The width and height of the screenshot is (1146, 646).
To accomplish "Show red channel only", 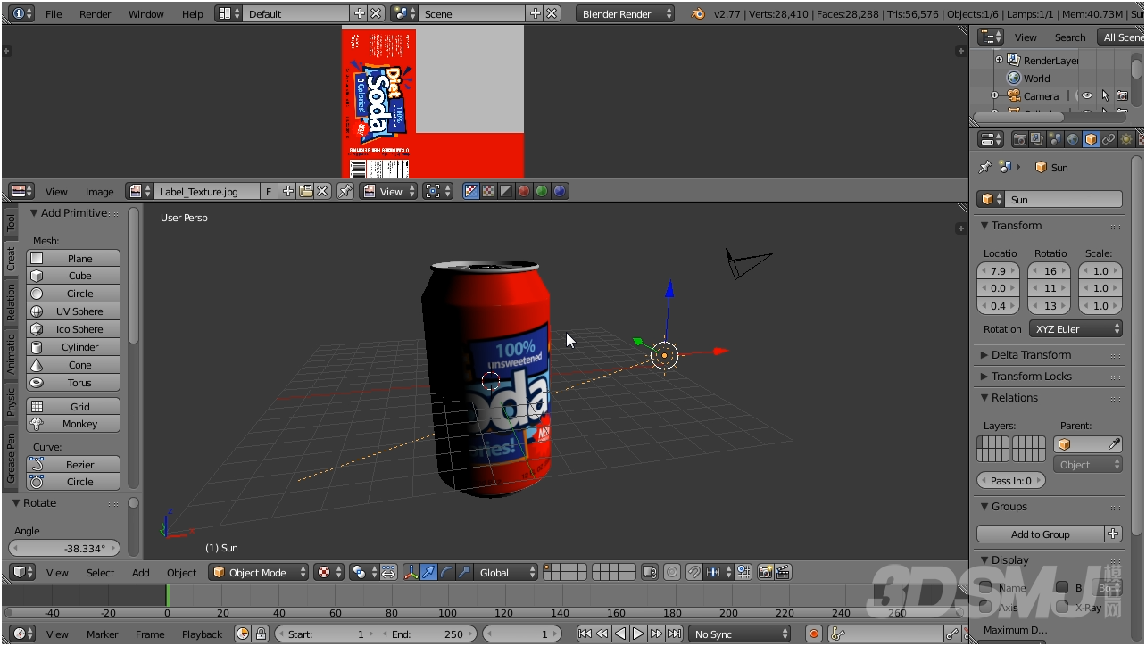I will click(524, 191).
